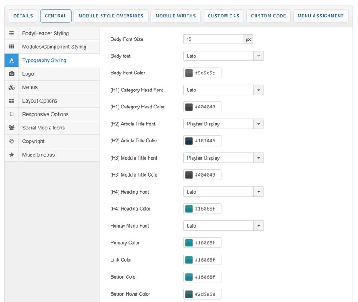Screen dimensions: 358x302
Task: Click the tablet icon for Responsive Options
Action: [x=12, y=114]
